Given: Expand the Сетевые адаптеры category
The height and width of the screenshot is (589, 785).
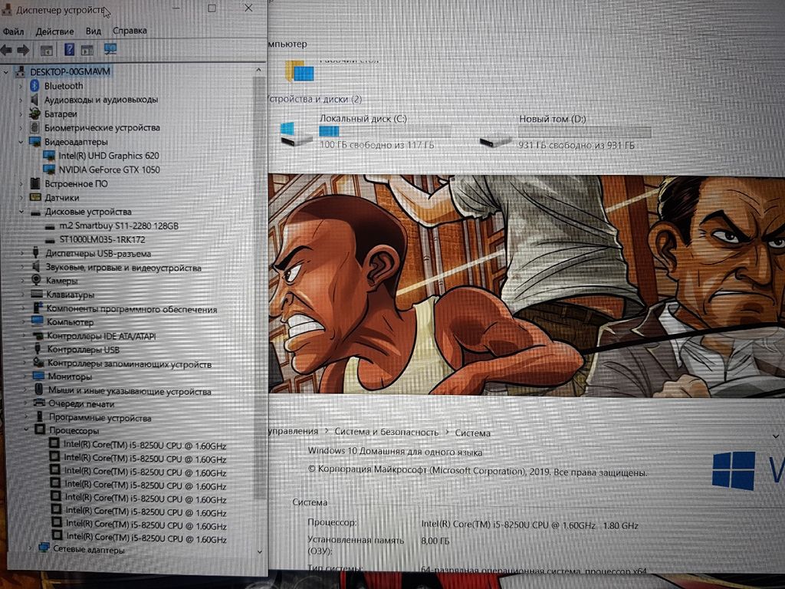Looking at the screenshot, I should coord(30,549).
